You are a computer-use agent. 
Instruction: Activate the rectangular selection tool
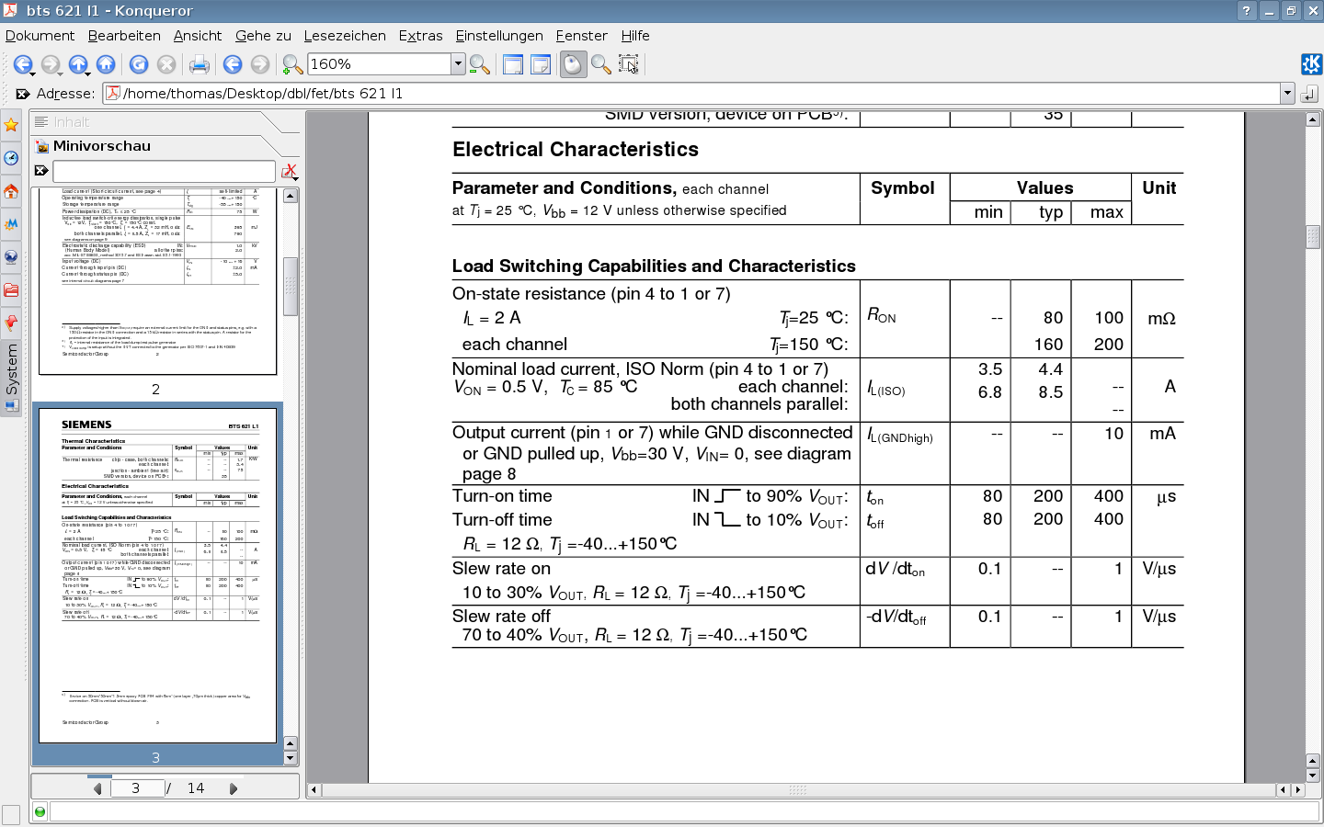point(628,63)
